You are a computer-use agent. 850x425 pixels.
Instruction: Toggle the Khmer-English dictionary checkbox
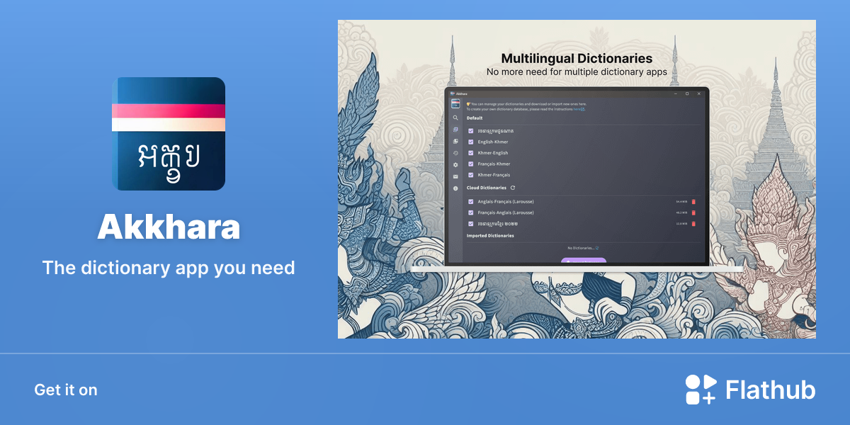tap(471, 153)
